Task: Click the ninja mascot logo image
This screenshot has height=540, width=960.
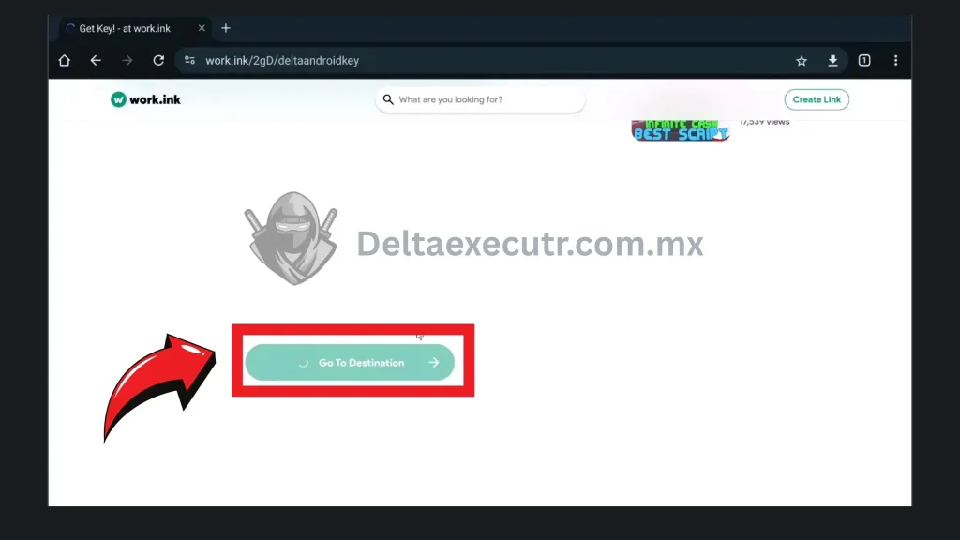Action: [292, 238]
